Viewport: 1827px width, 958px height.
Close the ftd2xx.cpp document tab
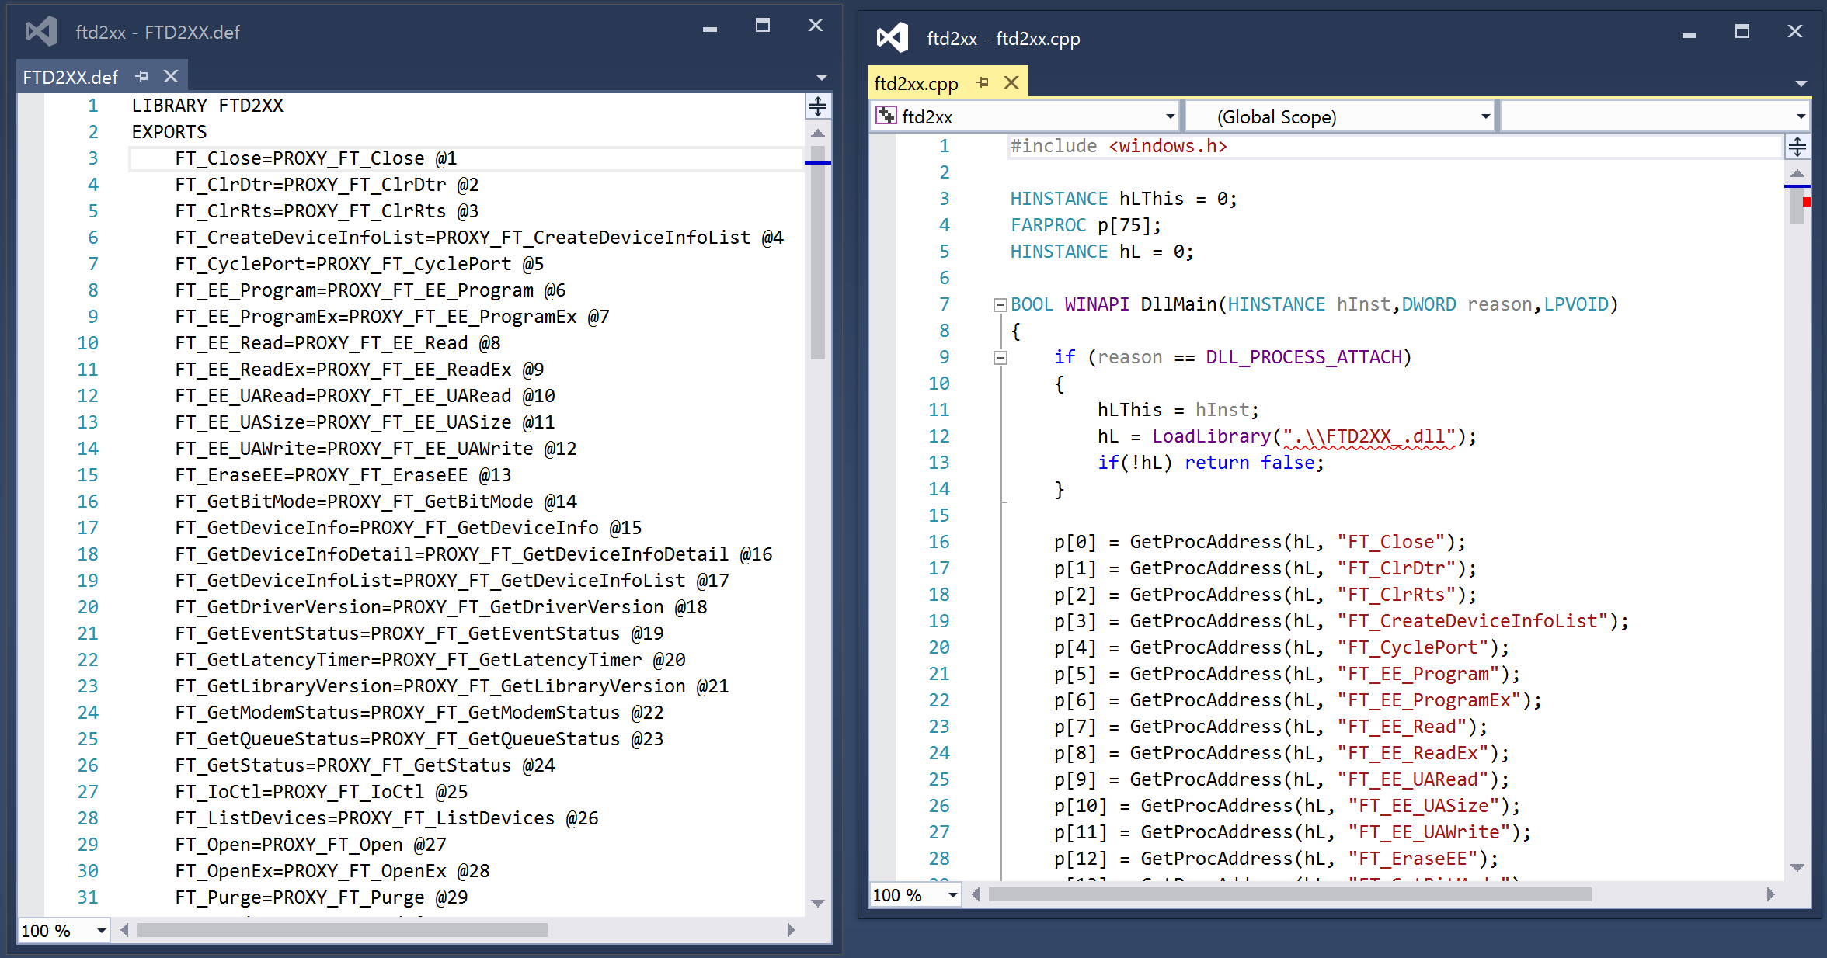1011,82
